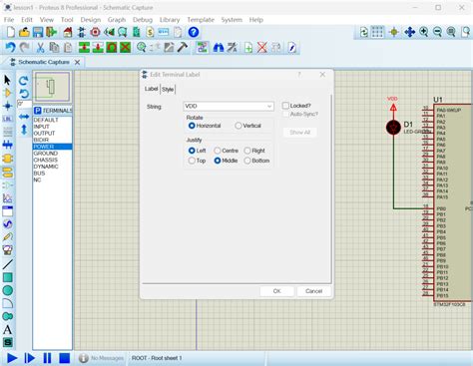Select the 2D Graphics Text tool

[x=7, y=329]
